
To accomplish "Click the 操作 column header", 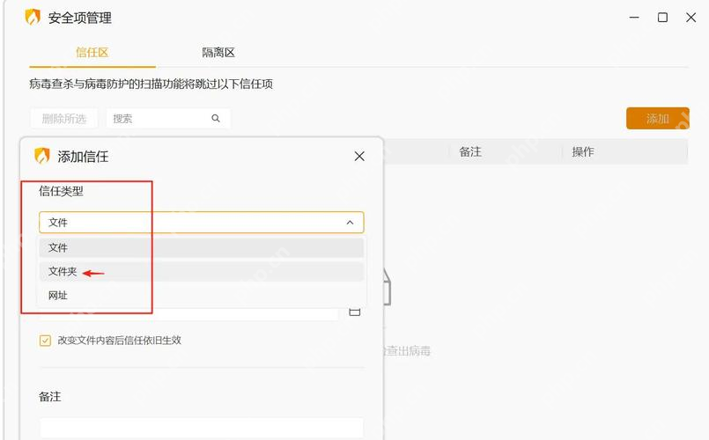I will click(x=583, y=151).
